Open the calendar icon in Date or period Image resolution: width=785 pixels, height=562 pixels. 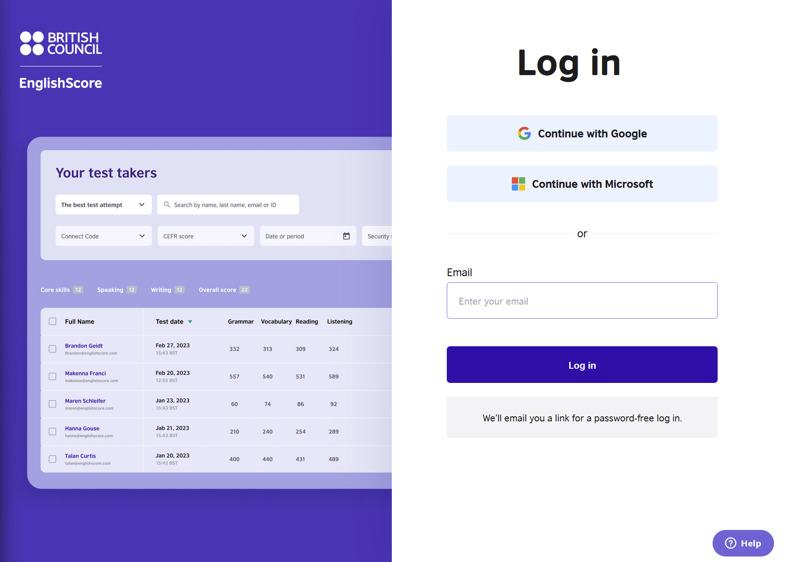click(346, 236)
